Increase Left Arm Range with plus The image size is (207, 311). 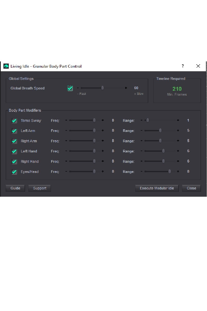[178, 130]
